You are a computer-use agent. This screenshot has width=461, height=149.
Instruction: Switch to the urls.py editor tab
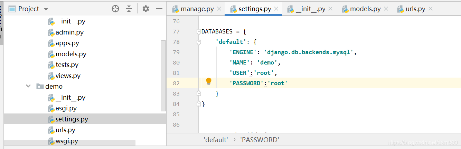[416, 9]
